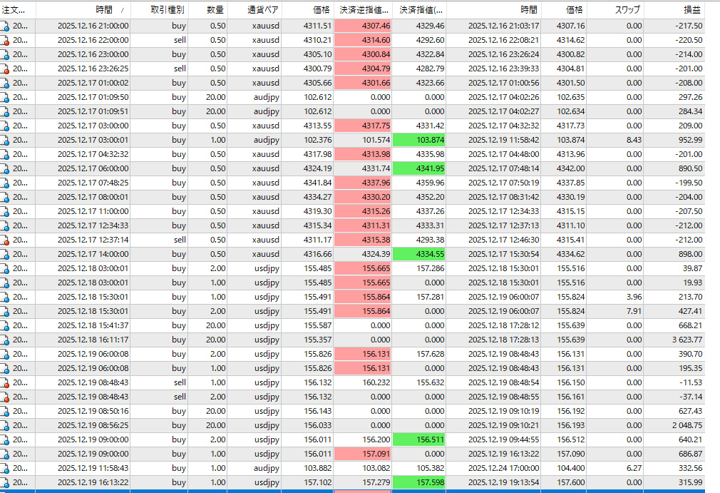This screenshot has height=493, width=720.
Task: Select the loss value -220.50
Action: coord(689,41)
